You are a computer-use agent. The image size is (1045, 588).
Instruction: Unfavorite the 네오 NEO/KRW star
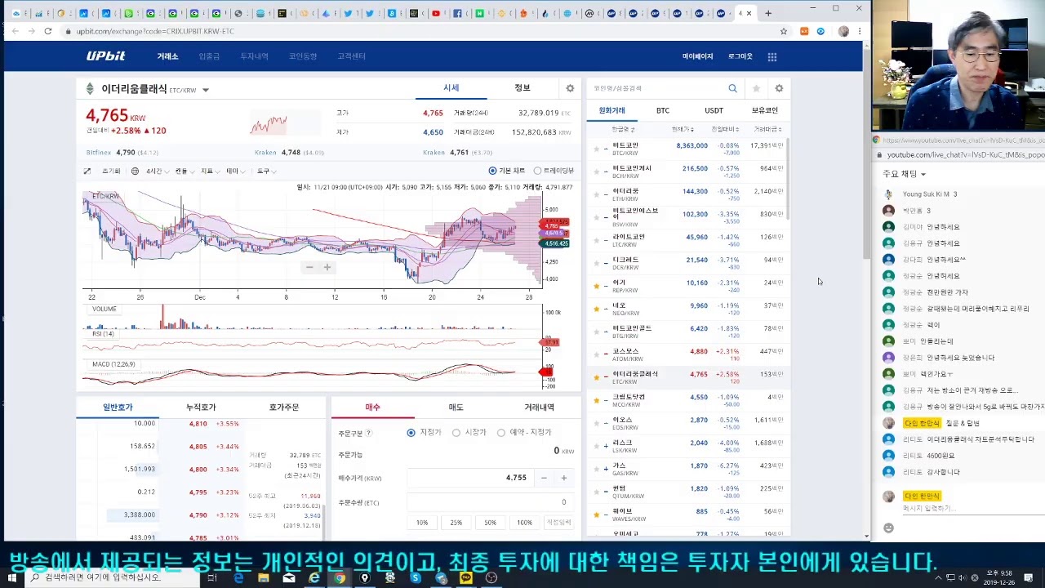pos(596,309)
